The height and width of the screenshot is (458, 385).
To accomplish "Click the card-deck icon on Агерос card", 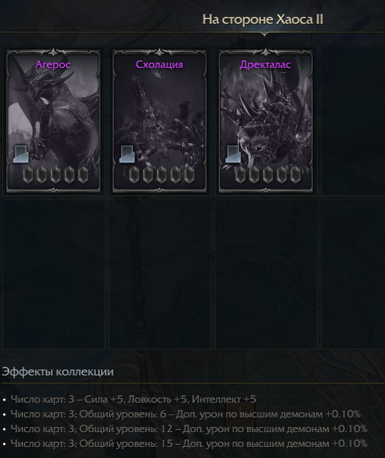I will tap(21, 154).
